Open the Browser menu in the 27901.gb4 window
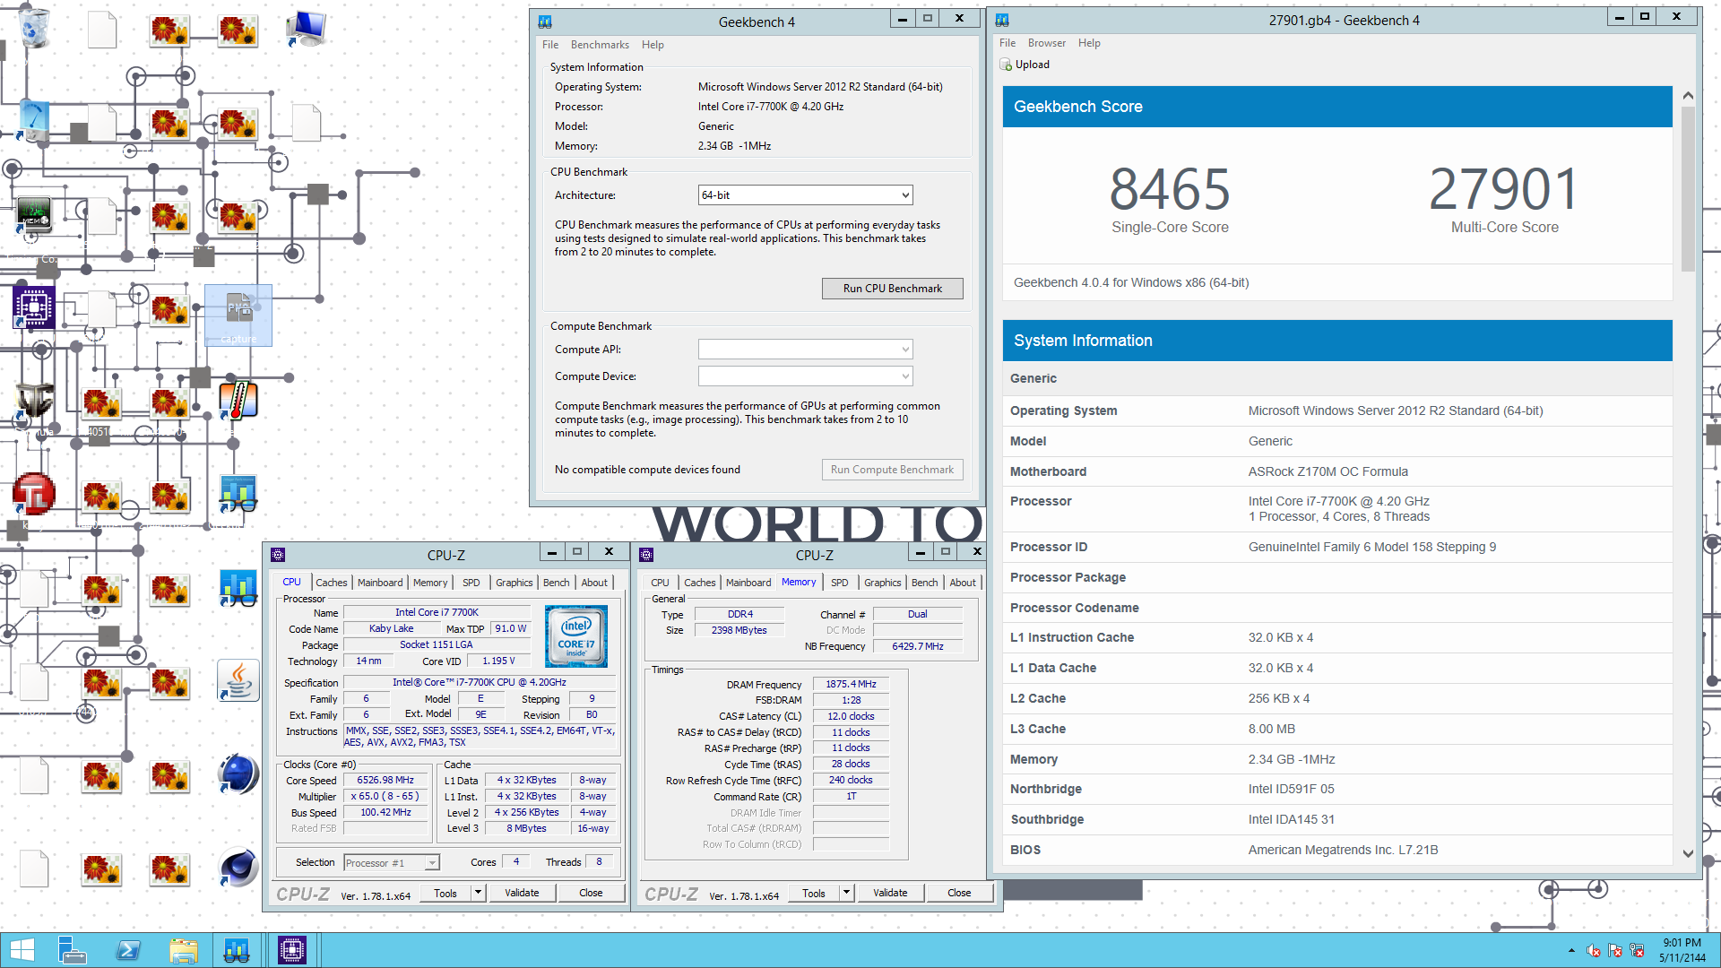The image size is (1721, 968). 1047,43
